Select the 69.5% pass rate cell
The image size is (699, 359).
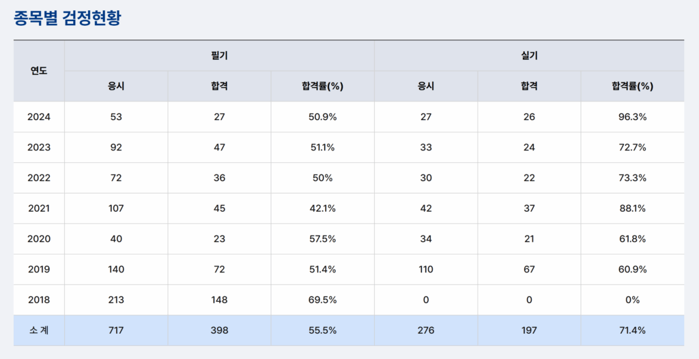322,300
